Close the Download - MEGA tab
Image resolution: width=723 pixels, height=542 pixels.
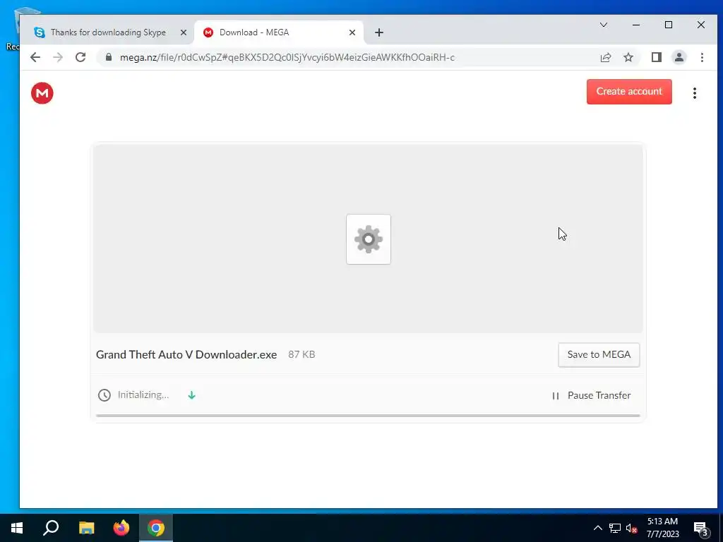(352, 32)
